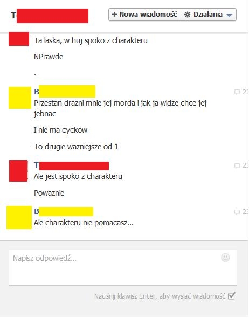Click into the Napisz odpowiedź reply field
249x318 pixels.
123,267
